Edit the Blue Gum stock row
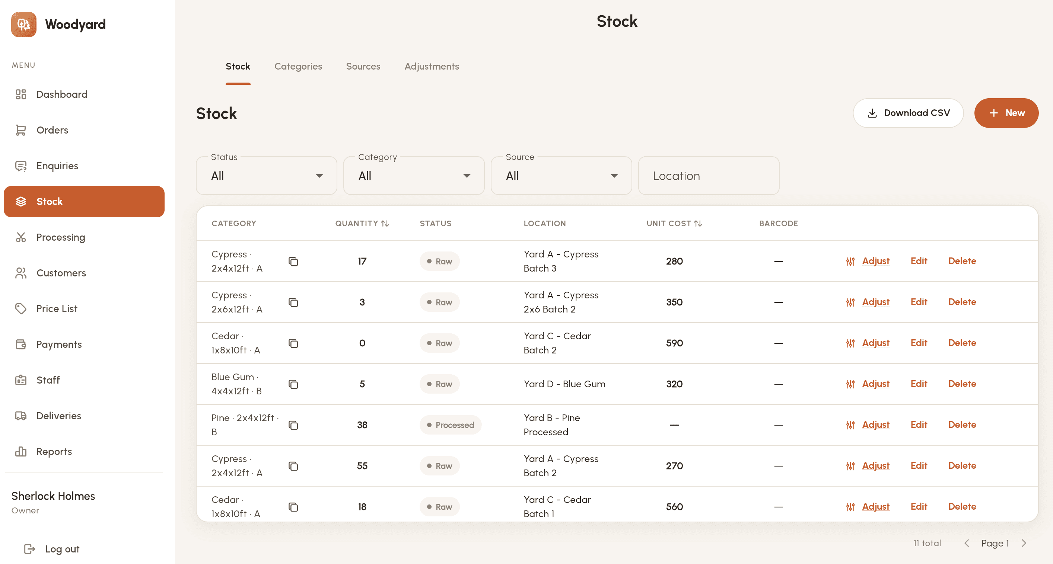1053x564 pixels. tap(919, 384)
